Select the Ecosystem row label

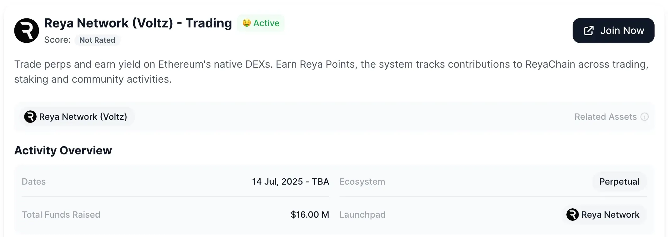click(x=362, y=181)
